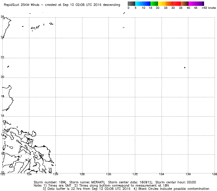Image resolution: width=217 pixels, height=191 pixels.
Task: Click the longitude '128' axis label
Action: point(82,174)
